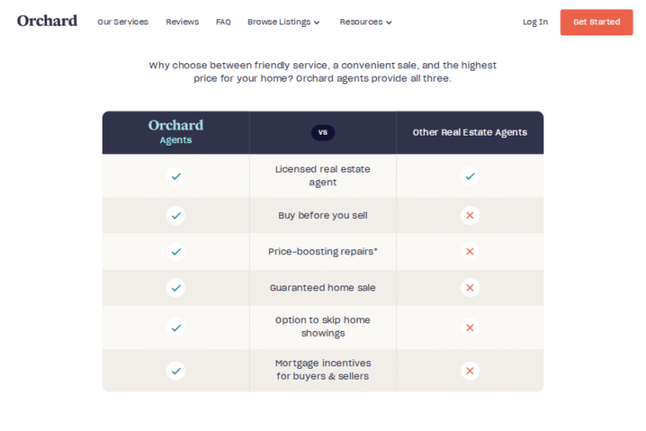Open the Our Services menu item
This screenshot has height=431, width=646.
click(x=123, y=22)
